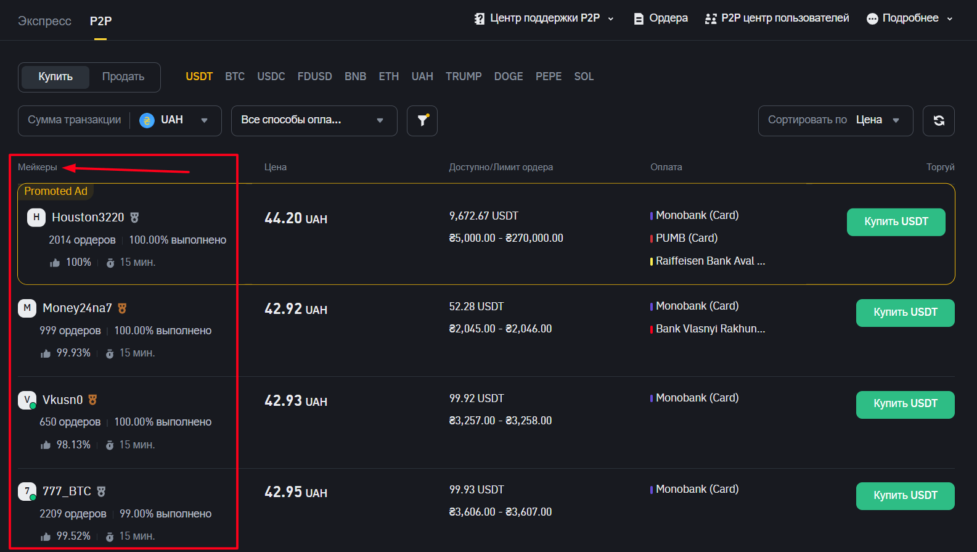Click Купить USDT for Money24na7 offer
Image resolution: width=977 pixels, height=552 pixels.
coord(905,313)
